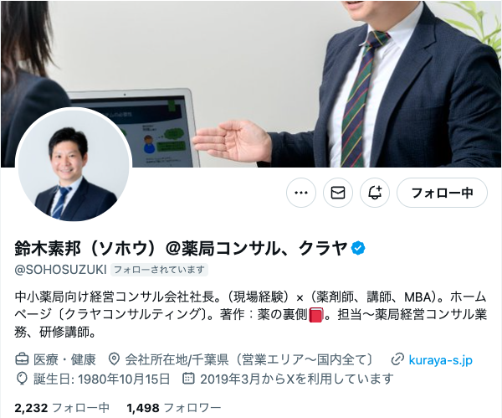Open the three-dot more options menu
Image resolution: width=502 pixels, height=418 pixels.
tap(301, 193)
